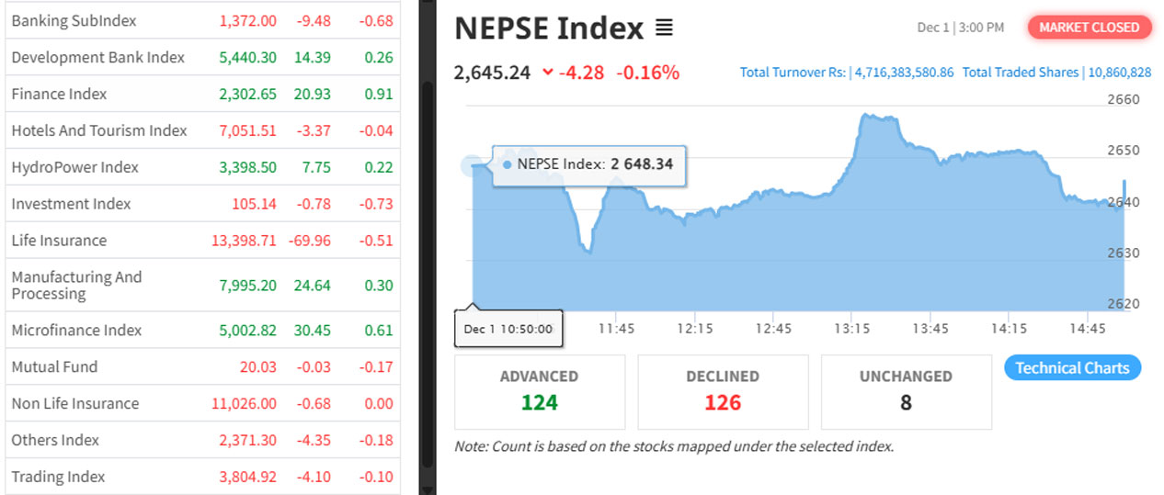Open HydroPower Index details
Image resolution: width=1164 pixels, height=495 pixels.
pos(74,167)
